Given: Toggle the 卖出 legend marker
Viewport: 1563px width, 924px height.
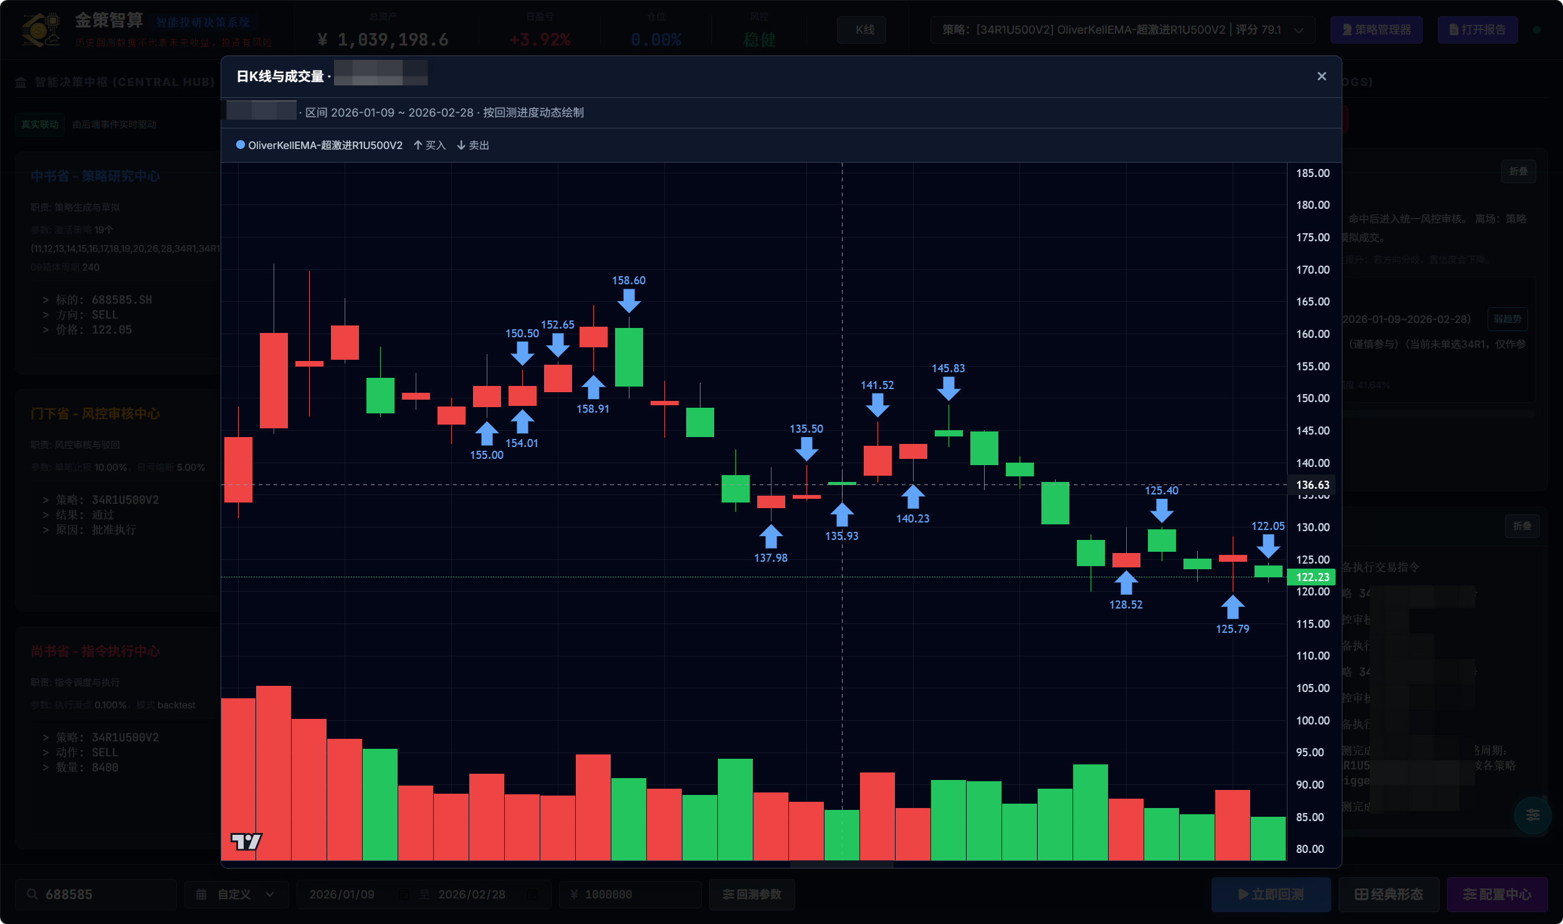Looking at the screenshot, I should tap(473, 145).
